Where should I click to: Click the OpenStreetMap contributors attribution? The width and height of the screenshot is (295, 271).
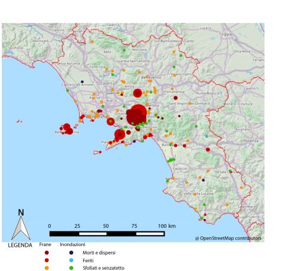point(228,238)
